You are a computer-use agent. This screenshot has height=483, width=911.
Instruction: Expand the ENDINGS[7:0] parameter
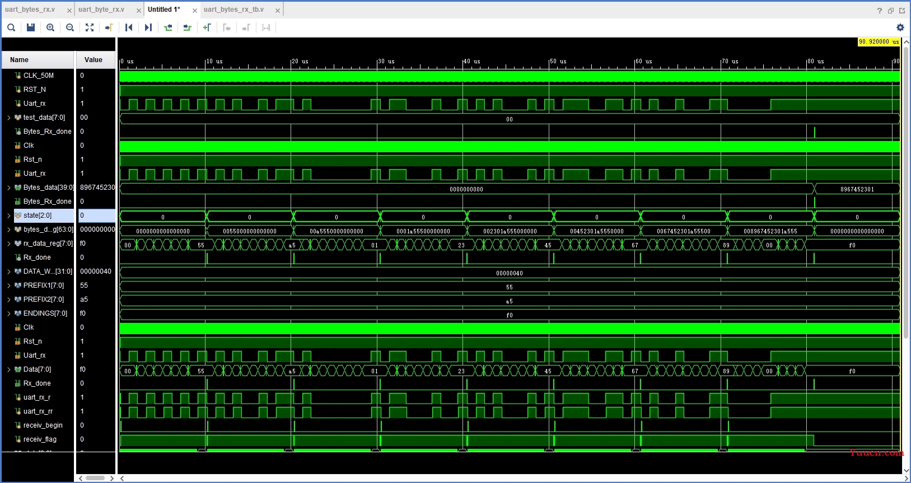8,313
